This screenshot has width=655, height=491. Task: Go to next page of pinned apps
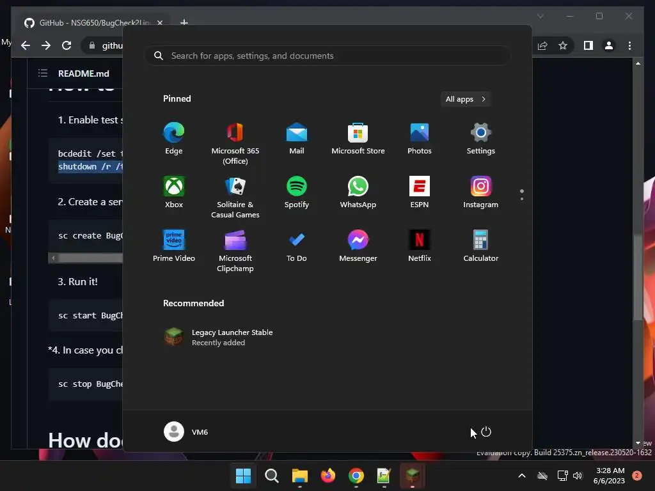point(522,199)
